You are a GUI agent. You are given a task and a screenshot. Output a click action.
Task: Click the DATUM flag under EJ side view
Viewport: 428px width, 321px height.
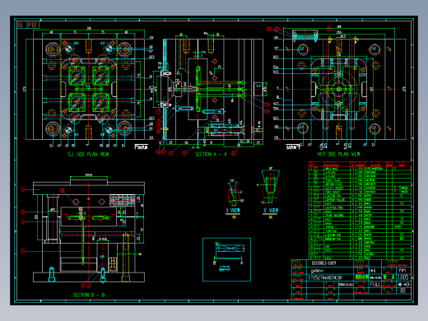pyautogui.click(x=142, y=147)
